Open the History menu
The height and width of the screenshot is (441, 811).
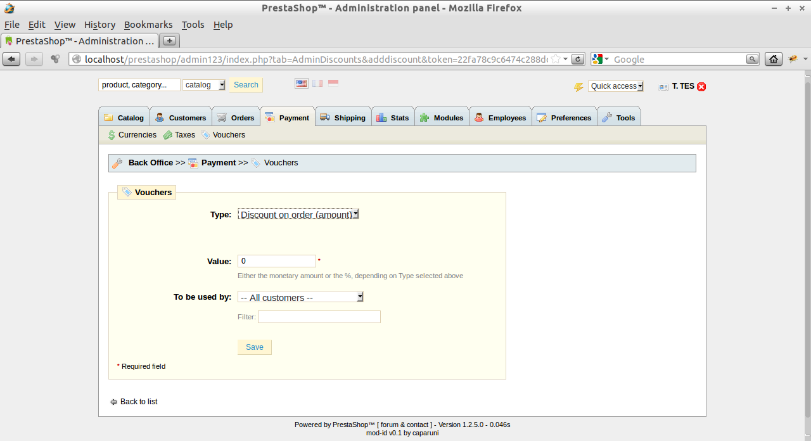(99, 25)
